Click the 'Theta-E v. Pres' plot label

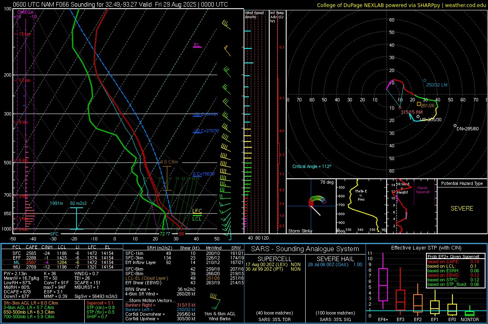361,195
